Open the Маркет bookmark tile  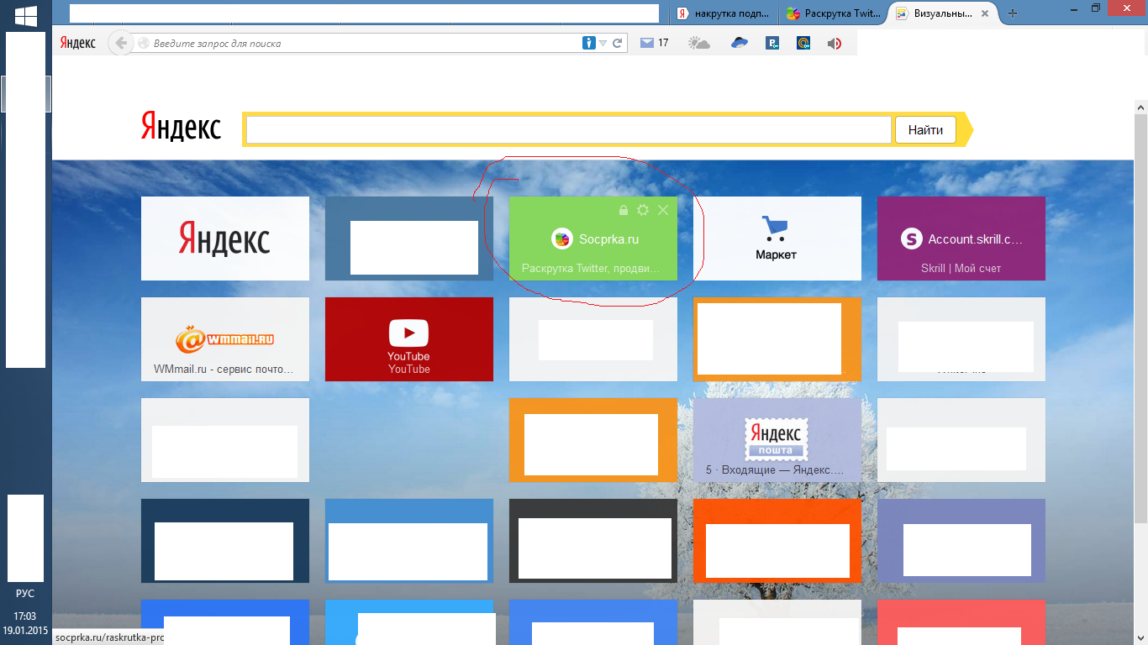click(777, 239)
